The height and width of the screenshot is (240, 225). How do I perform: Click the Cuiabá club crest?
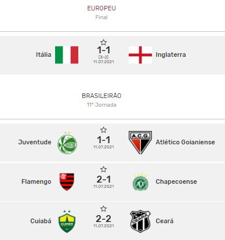[67, 221]
